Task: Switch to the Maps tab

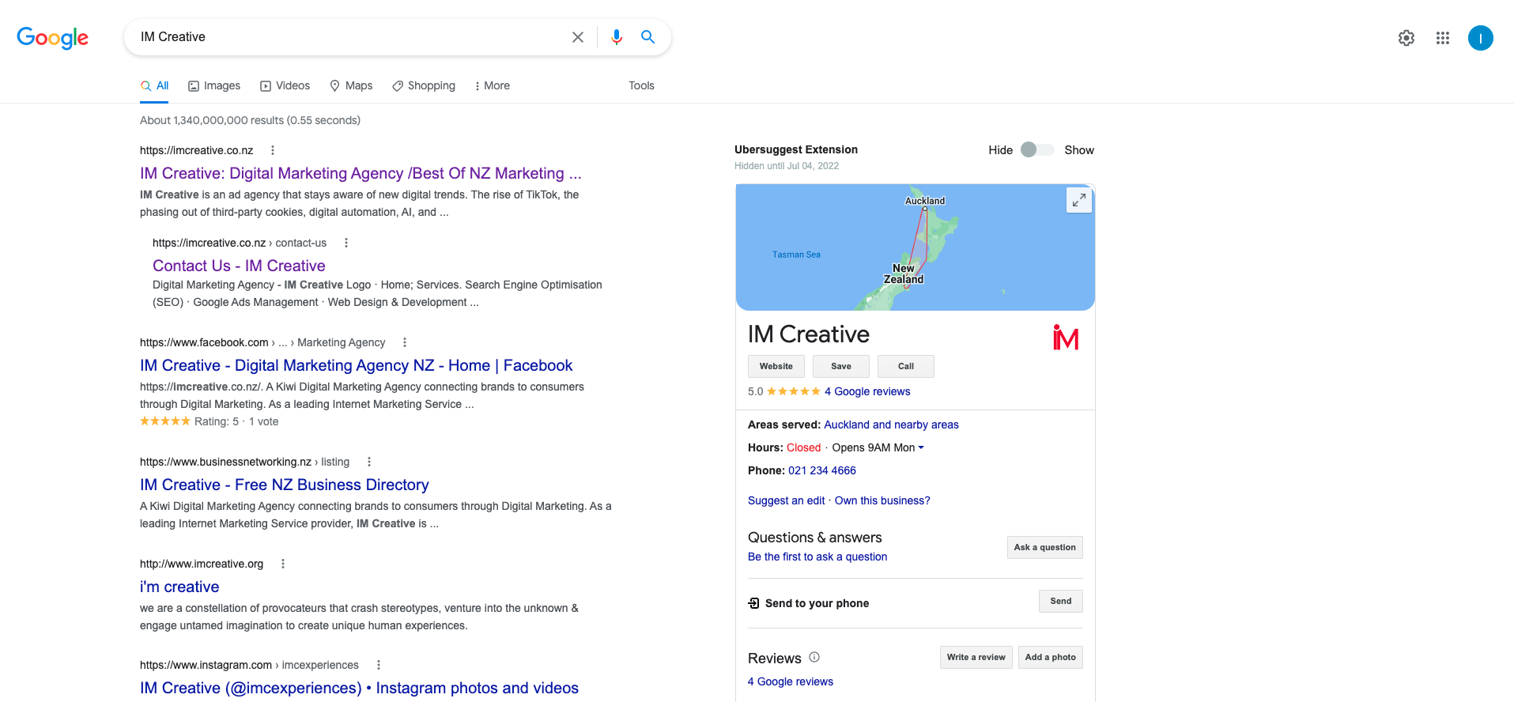Action: click(x=351, y=85)
